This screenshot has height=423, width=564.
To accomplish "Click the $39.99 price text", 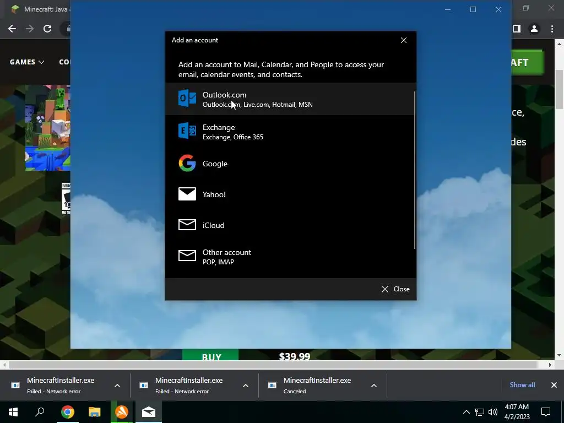I will [295, 356].
